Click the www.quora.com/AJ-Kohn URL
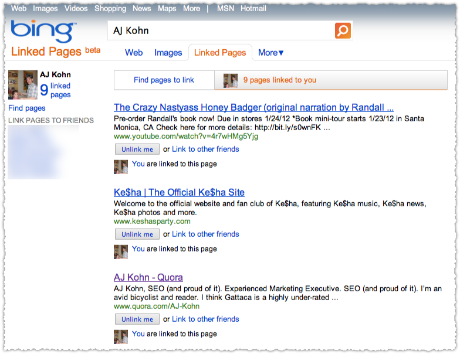The width and height of the screenshot is (460, 354). pyautogui.click(x=157, y=306)
